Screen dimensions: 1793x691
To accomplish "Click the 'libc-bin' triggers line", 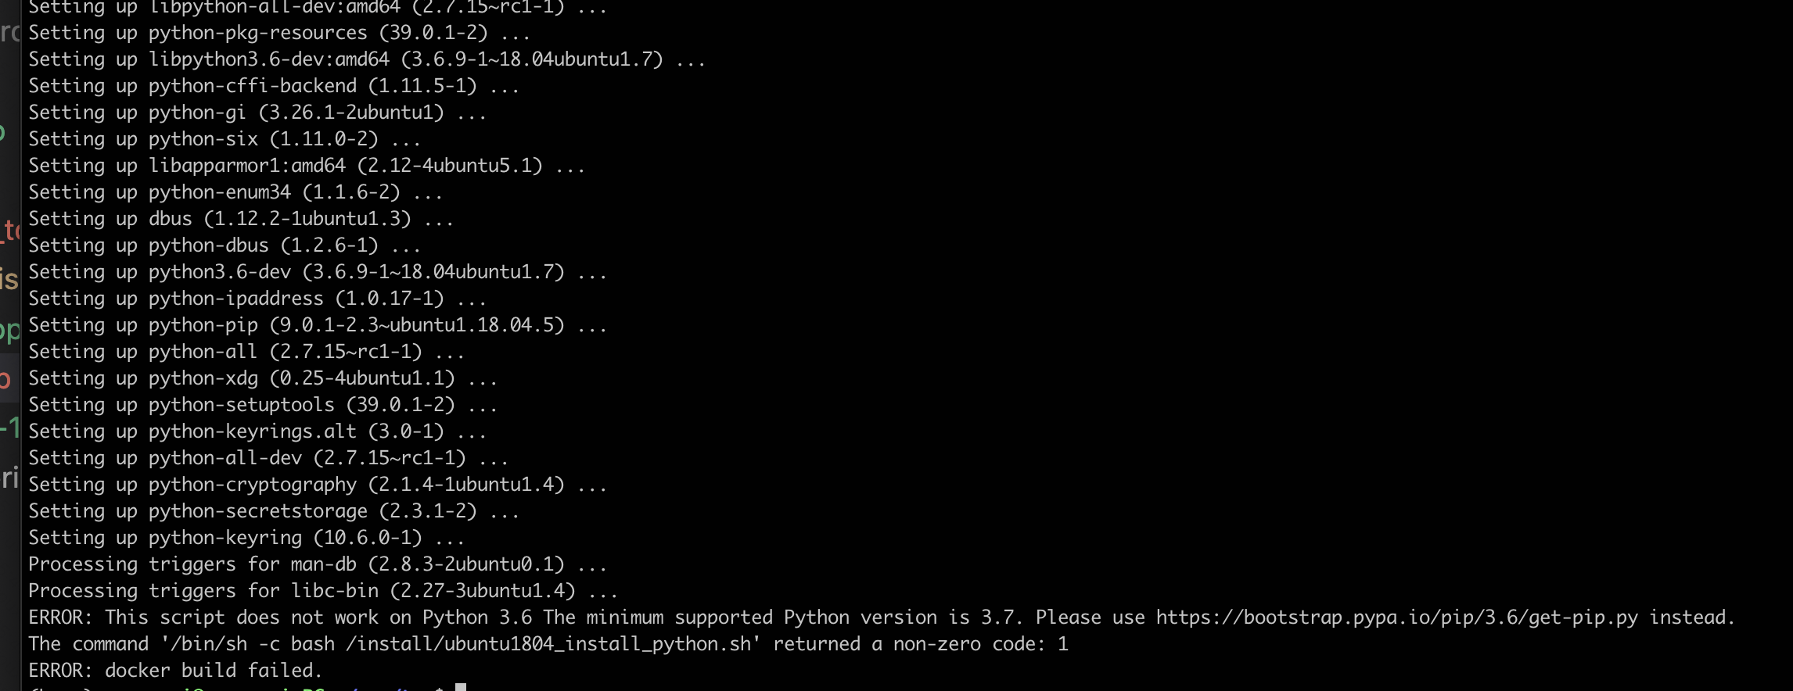I will pos(322,591).
